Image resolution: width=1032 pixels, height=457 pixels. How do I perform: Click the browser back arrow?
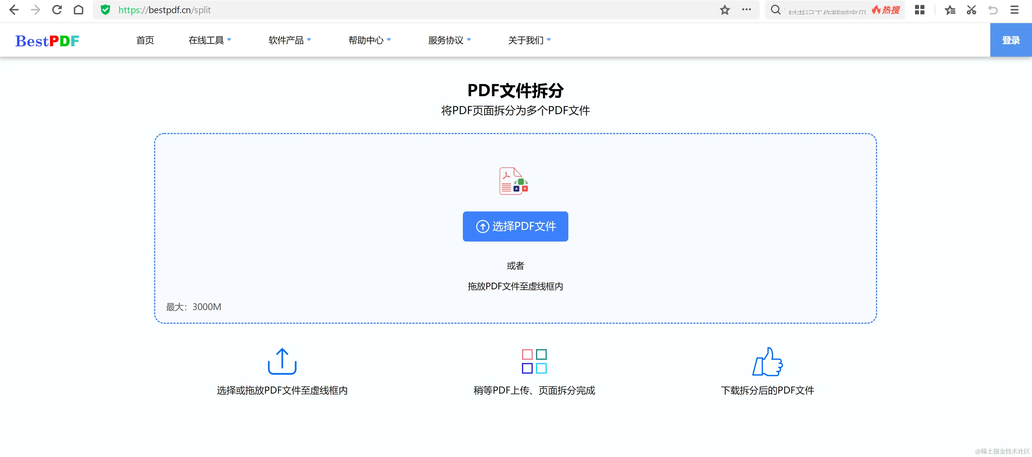[14, 10]
